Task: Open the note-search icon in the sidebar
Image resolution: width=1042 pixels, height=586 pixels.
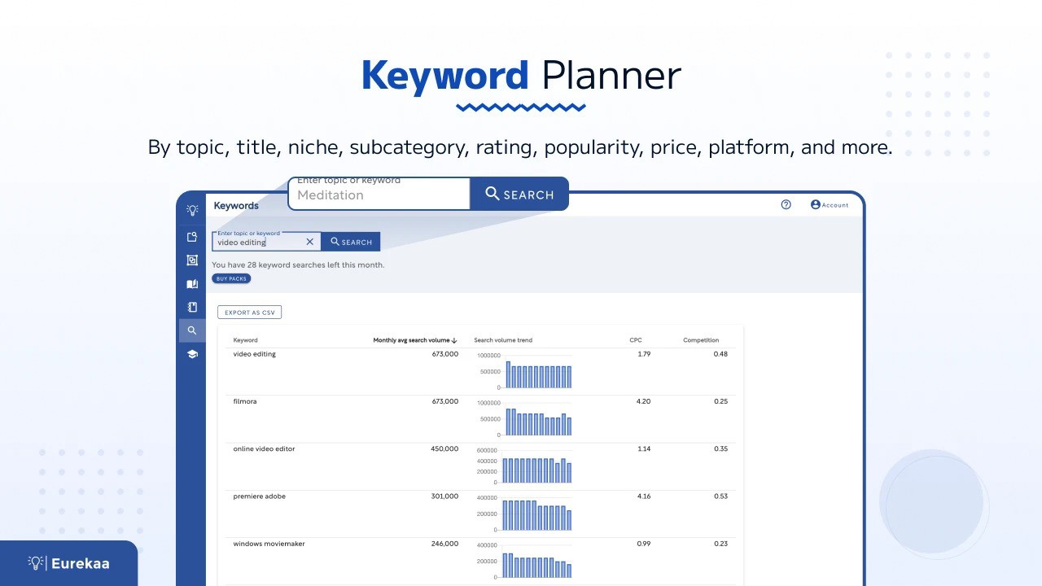Action: [192, 237]
